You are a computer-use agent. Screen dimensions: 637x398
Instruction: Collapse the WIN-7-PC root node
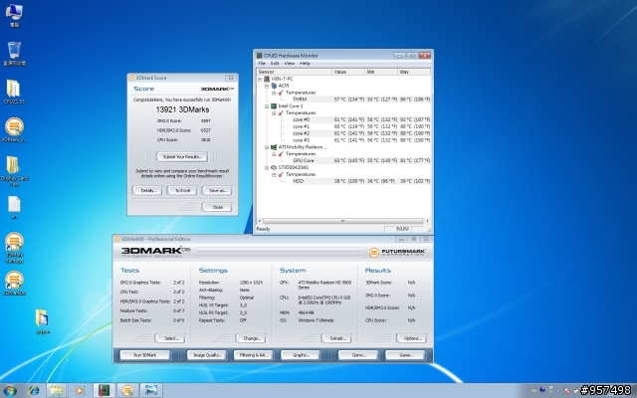(x=260, y=79)
